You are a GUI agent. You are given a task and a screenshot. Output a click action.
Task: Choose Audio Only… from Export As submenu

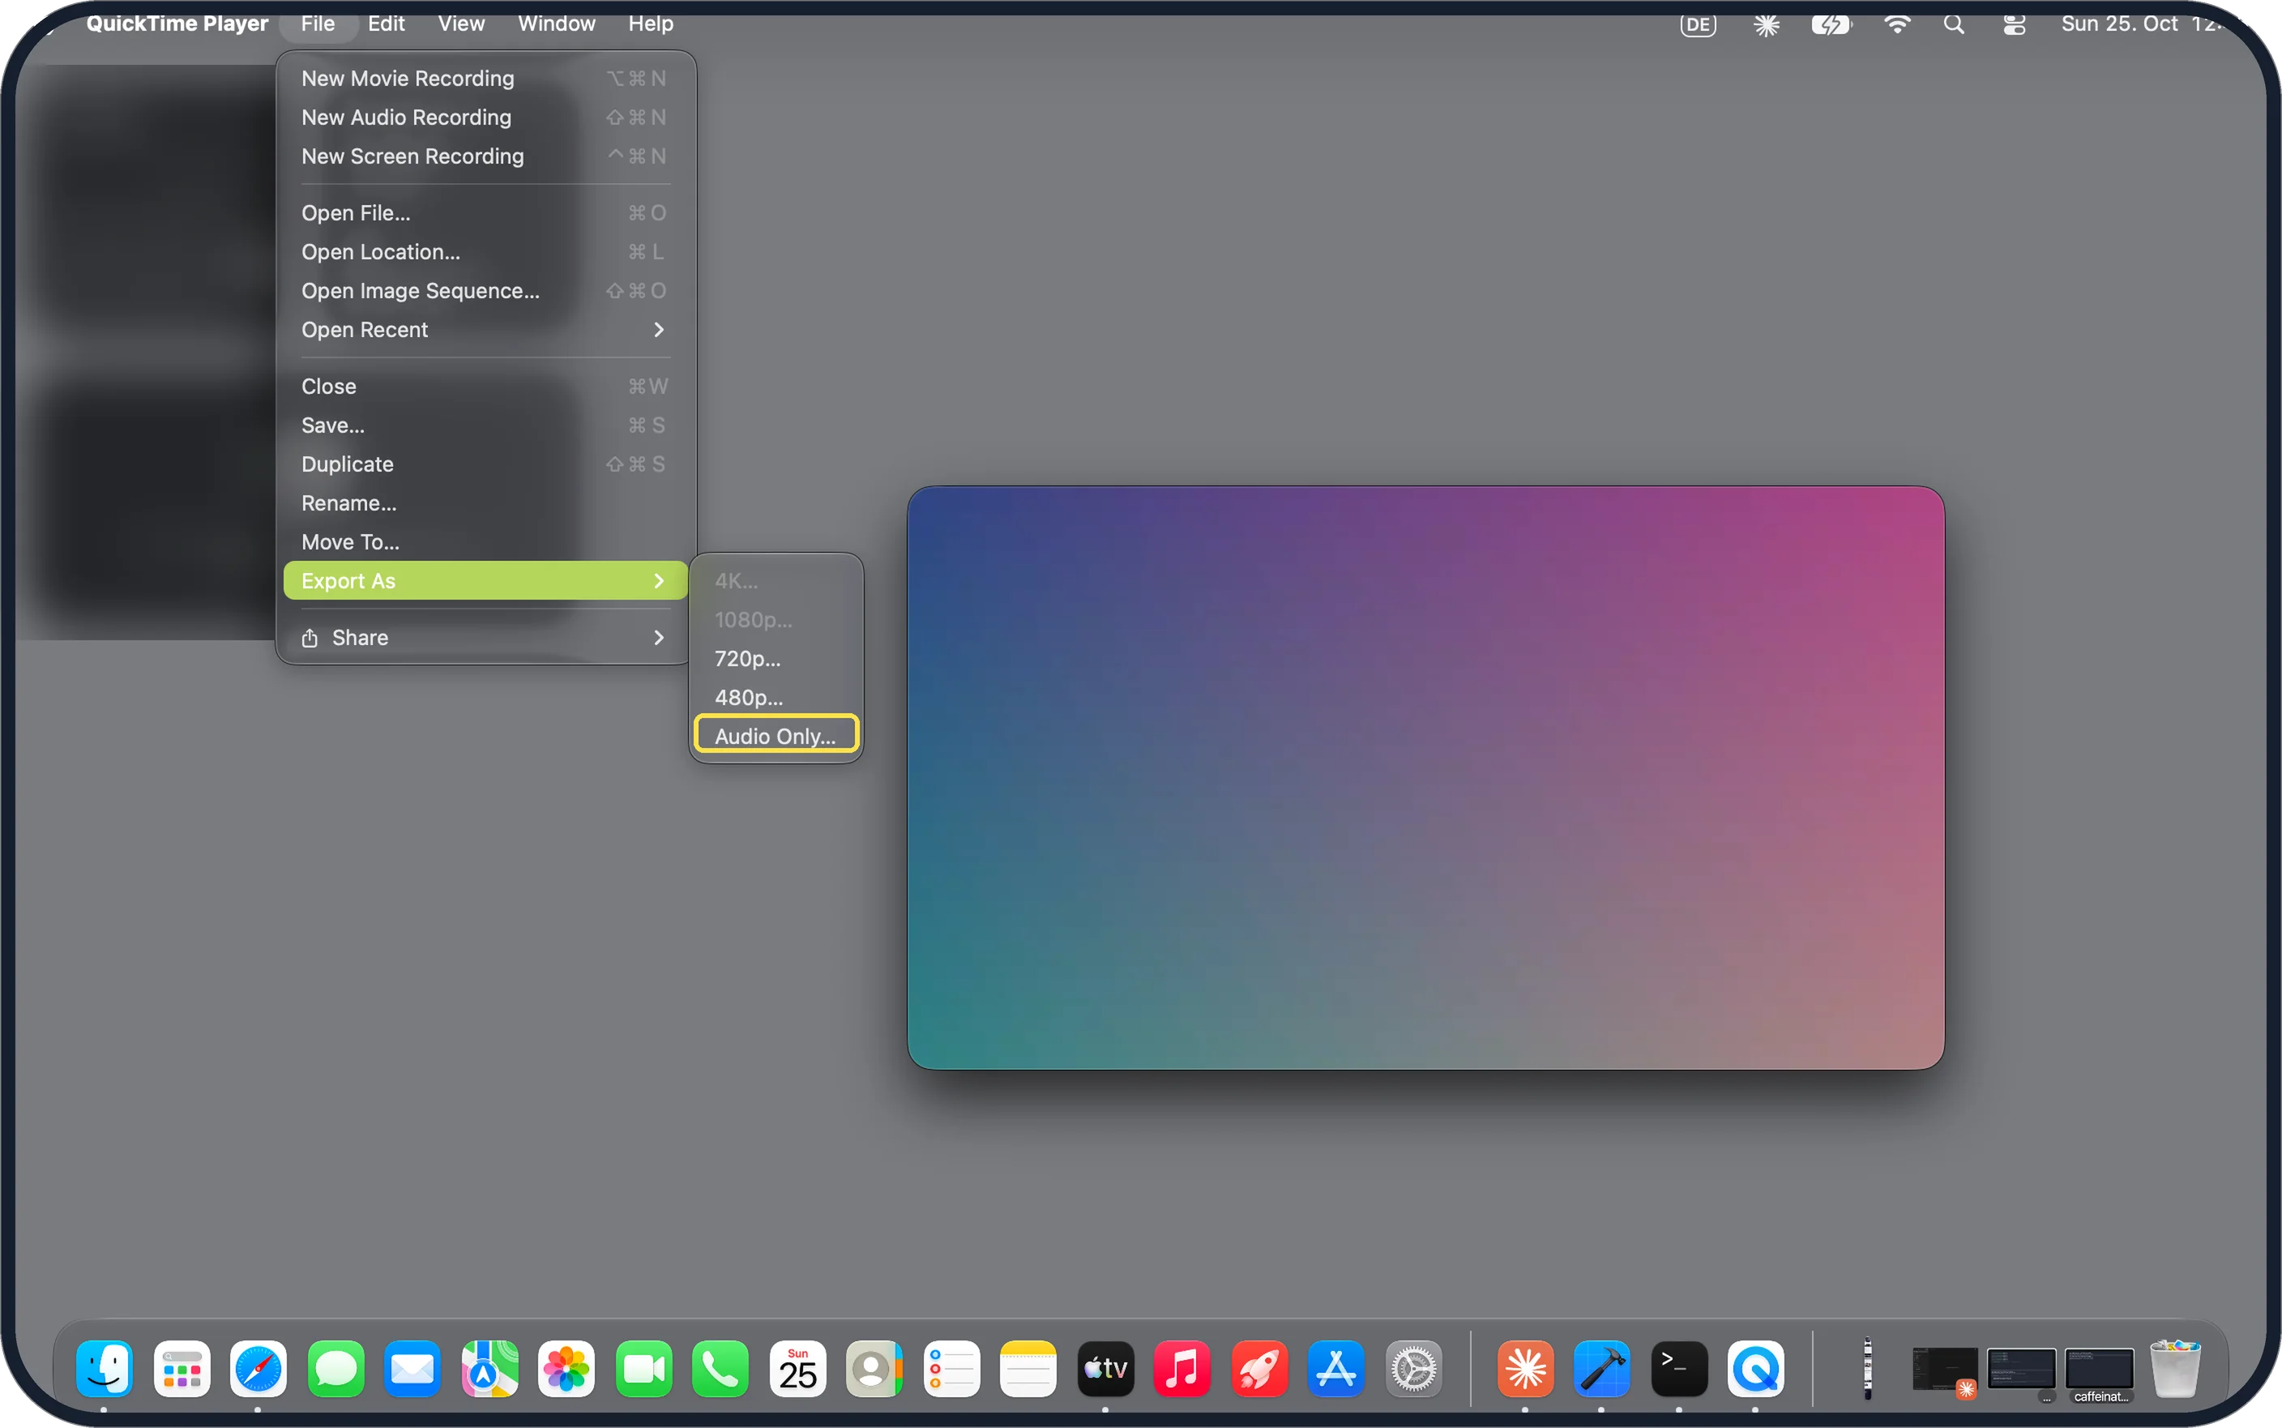[776, 736]
